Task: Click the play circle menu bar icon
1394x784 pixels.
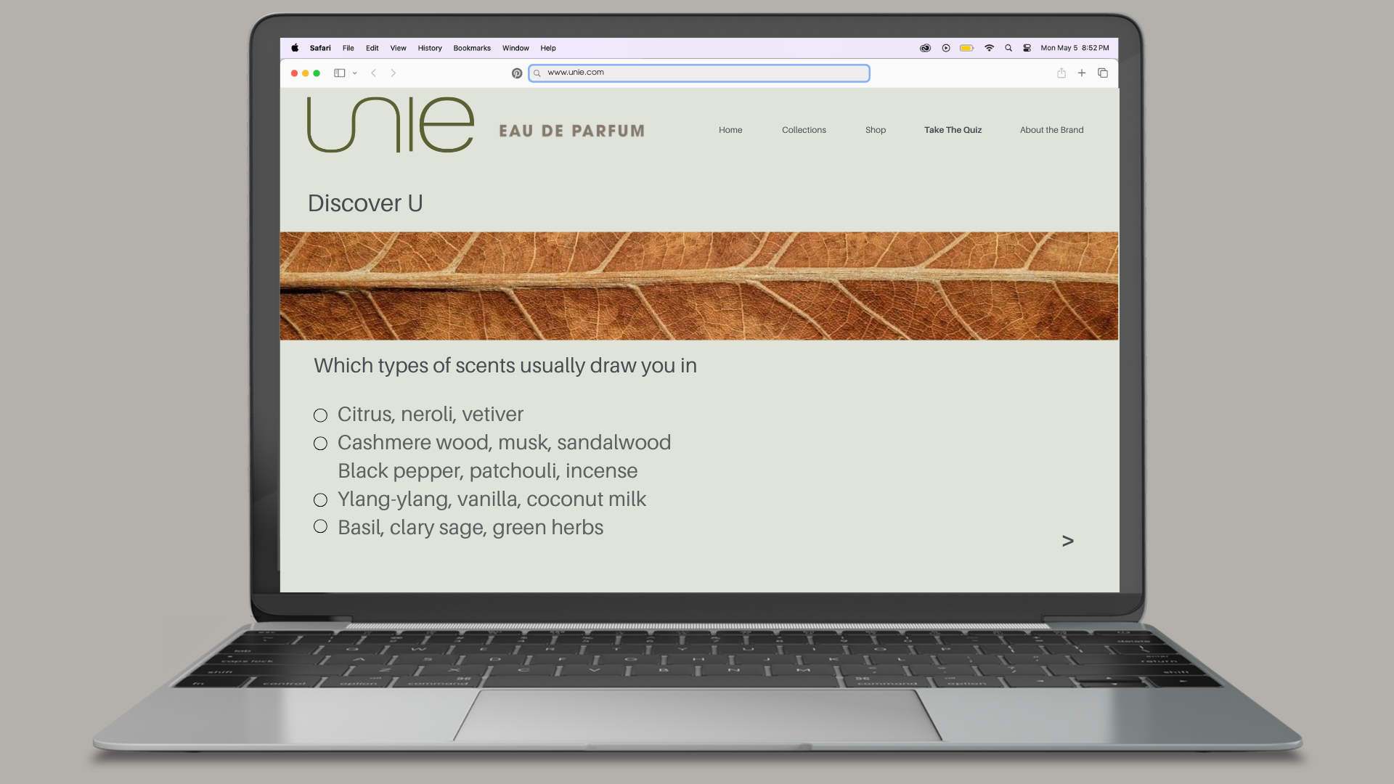Action: (946, 48)
